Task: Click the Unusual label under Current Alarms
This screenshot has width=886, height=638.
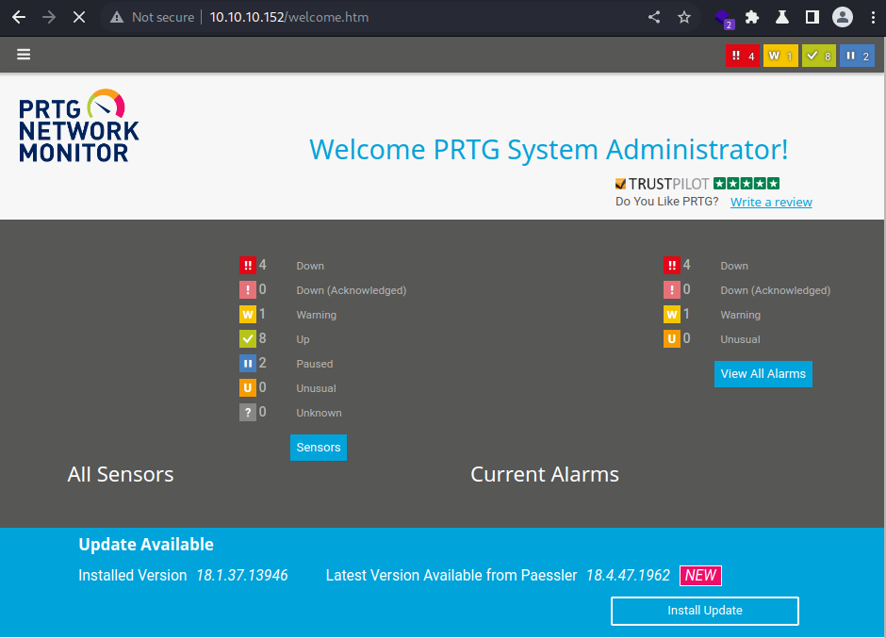Action: click(740, 339)
